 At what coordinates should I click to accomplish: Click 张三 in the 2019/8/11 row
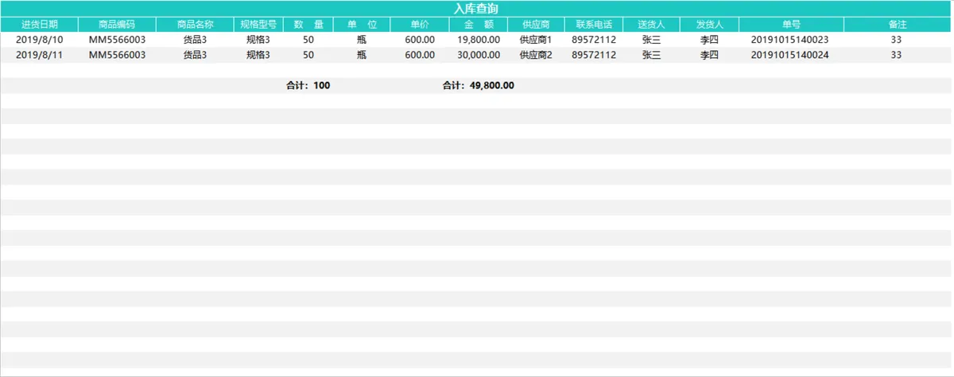(651, 55)
